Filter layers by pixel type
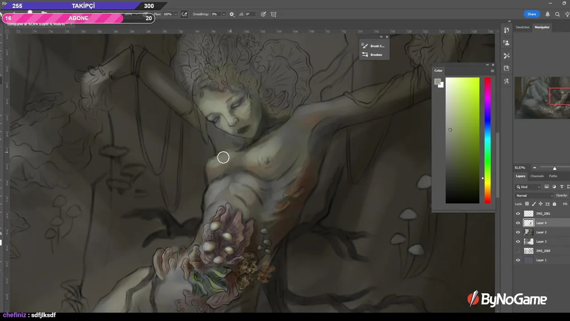This screenshot has width=570, height=321. 546,187
